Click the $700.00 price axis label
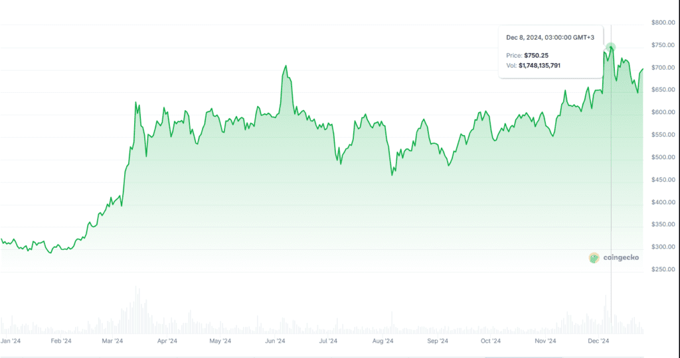680x358 pixels. point(663,68)
